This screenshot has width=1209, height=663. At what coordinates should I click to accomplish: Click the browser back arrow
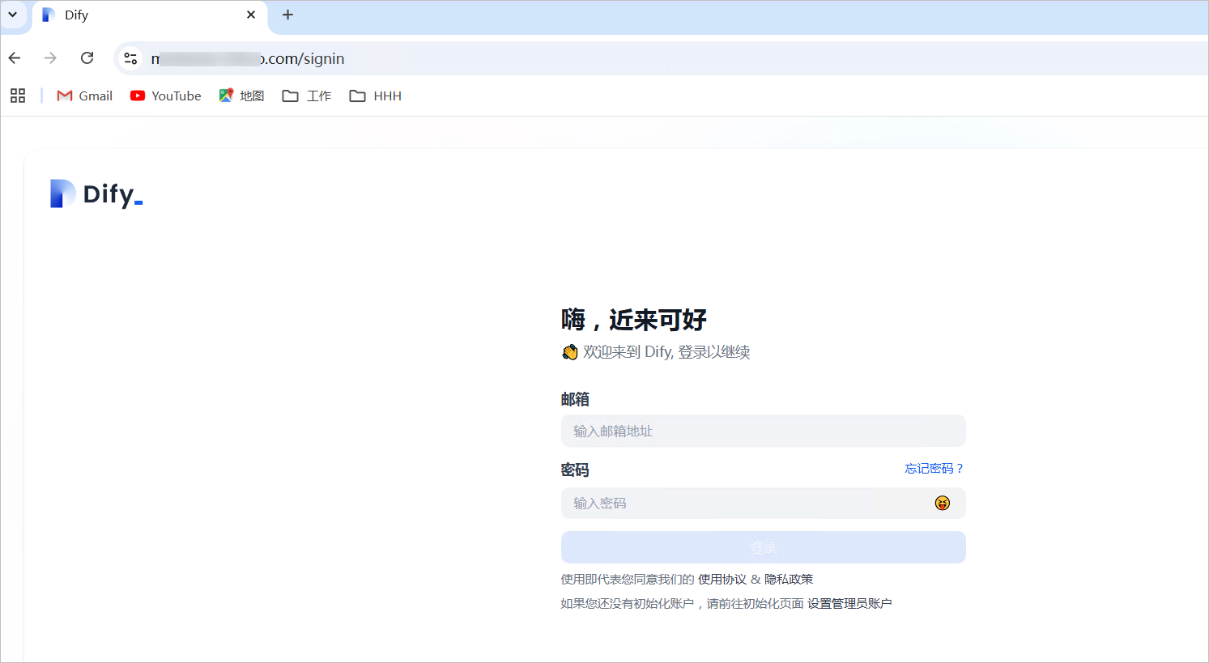tap(15, 58)
